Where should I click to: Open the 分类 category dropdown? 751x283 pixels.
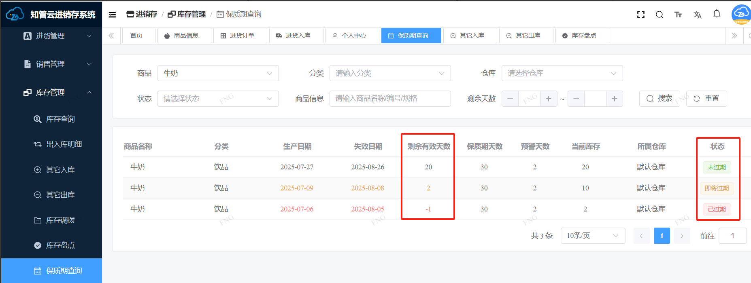click(390, 73)
